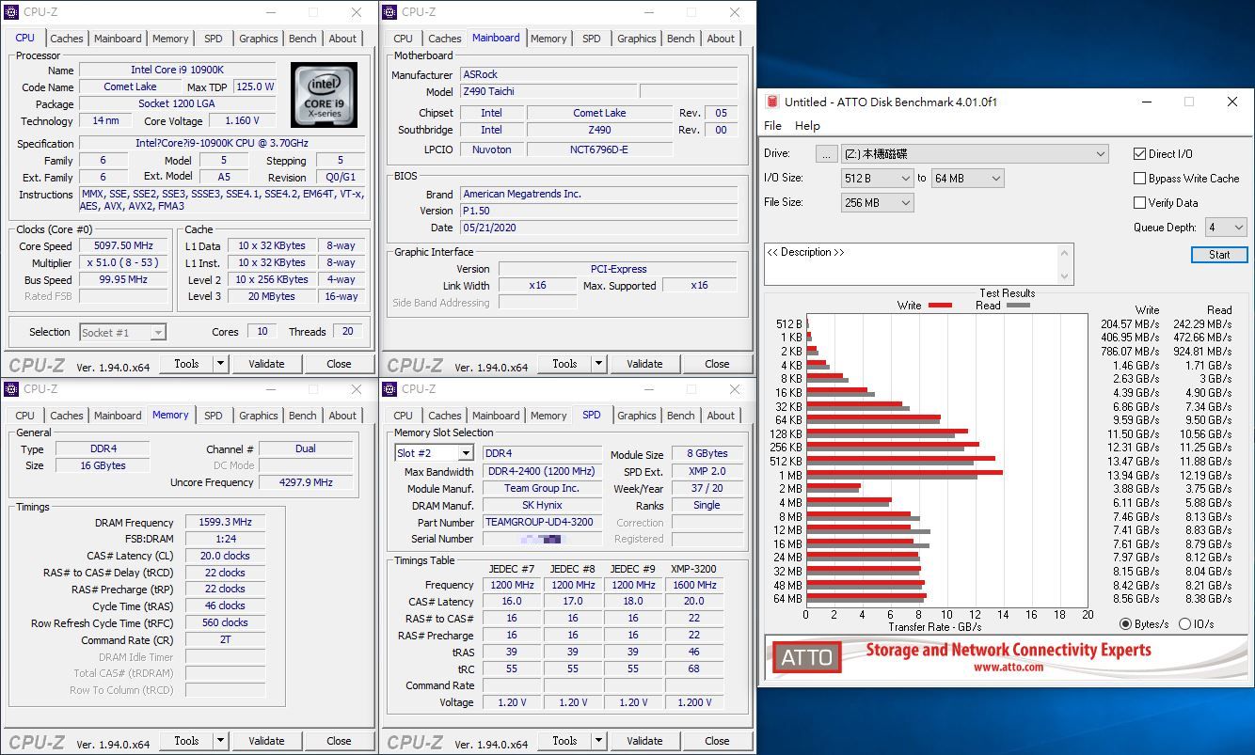The image size is (1255, 755).
Task: Click the Description box scrollbar down arrow
Action: (1065, 276)
